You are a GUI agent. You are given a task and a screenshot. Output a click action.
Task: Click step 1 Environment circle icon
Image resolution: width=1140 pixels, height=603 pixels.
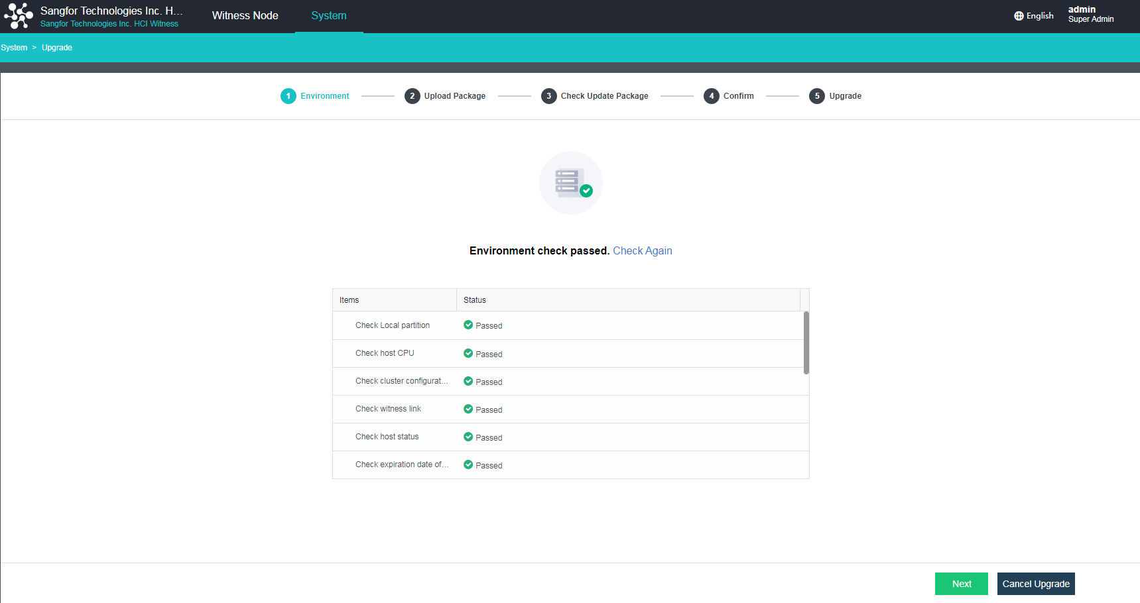point(288,96)
